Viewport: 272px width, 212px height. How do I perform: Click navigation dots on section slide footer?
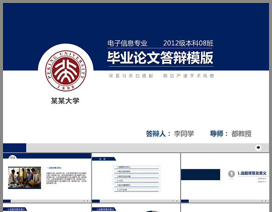264,201
